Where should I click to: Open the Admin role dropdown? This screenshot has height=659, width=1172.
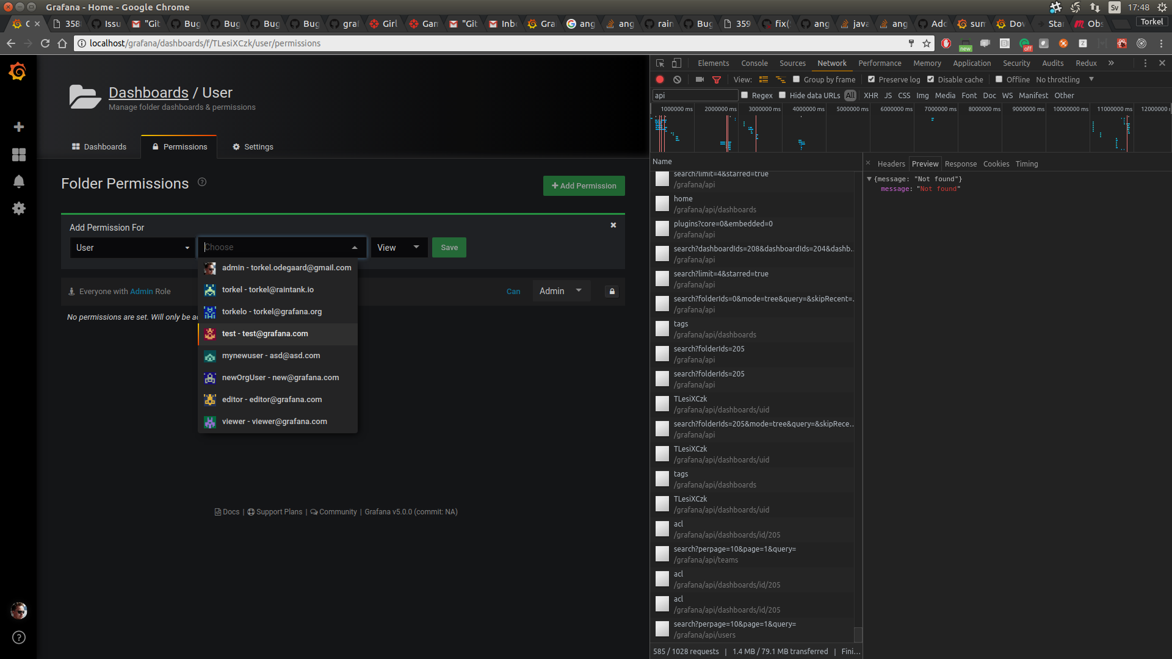click(560, 291)
